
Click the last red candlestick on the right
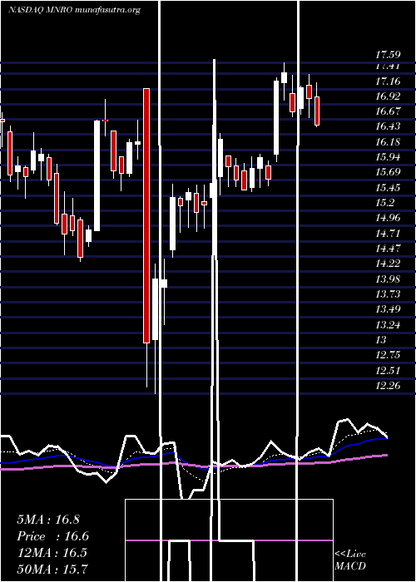(317, 111)
